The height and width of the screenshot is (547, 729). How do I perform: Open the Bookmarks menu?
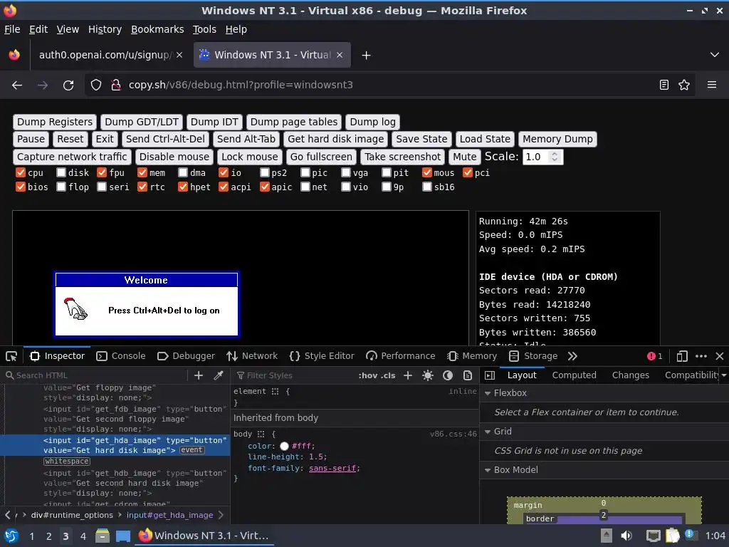[157, 29]
